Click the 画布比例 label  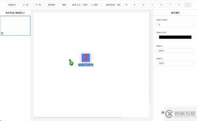coord(110,5)
